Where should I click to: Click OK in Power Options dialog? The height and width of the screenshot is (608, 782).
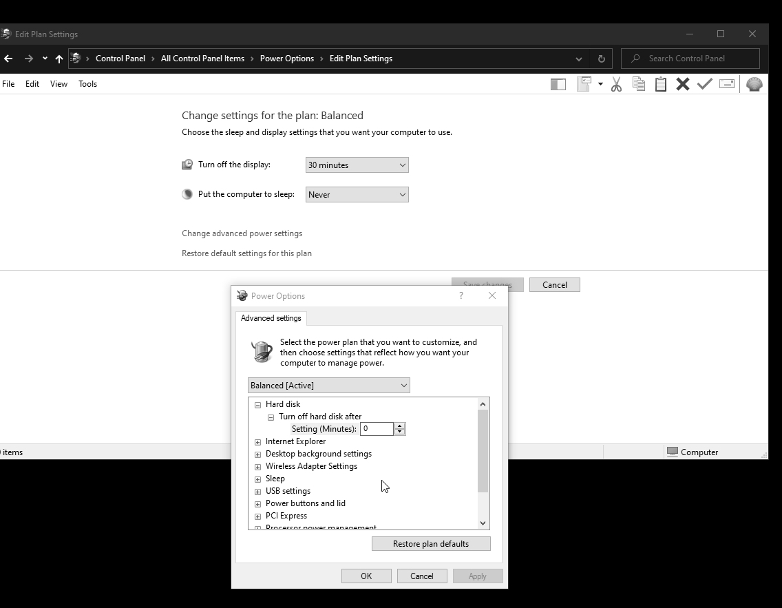point(366,576)
